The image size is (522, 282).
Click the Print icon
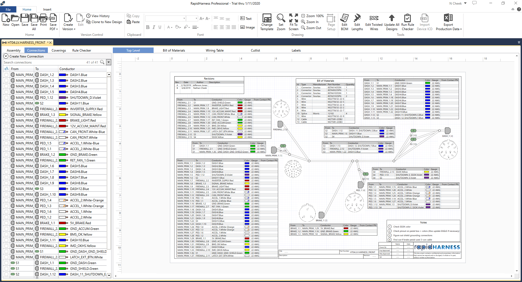pyautogui.click(x=43, y=18)
